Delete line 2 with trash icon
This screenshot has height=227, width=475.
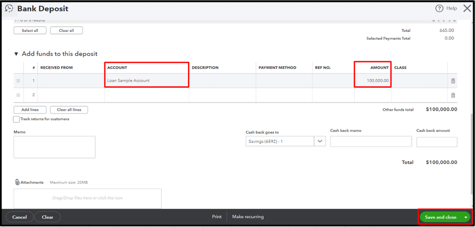coord(453,95)
